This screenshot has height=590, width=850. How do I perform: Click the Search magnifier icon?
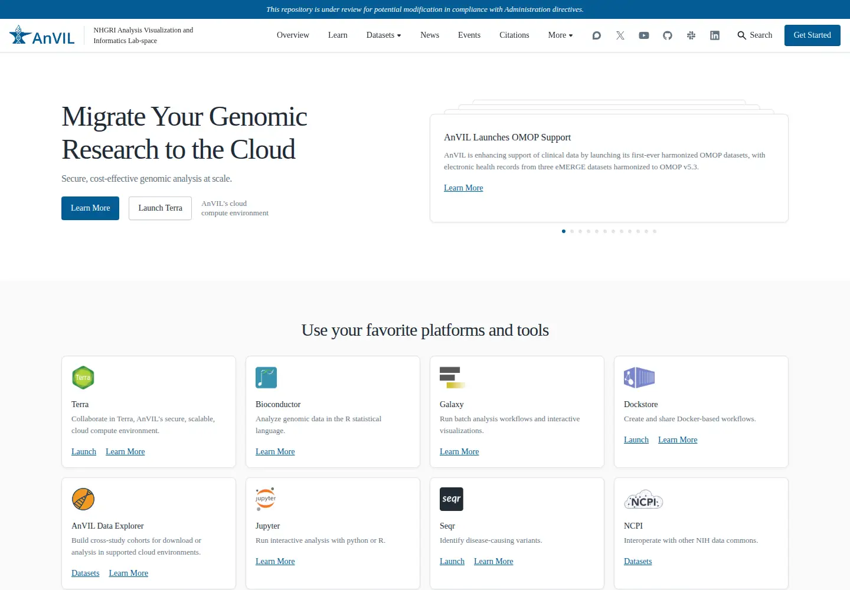click(742, 35)
